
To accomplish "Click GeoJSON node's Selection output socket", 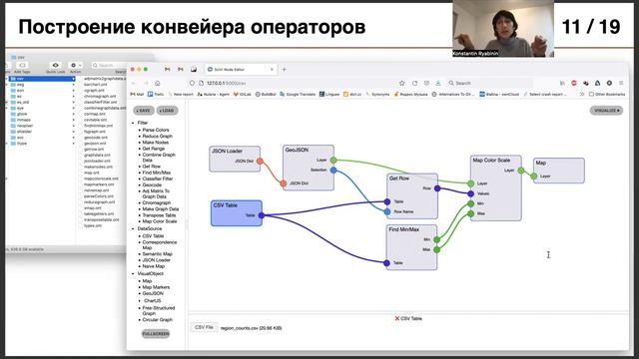I will (333, 171).
